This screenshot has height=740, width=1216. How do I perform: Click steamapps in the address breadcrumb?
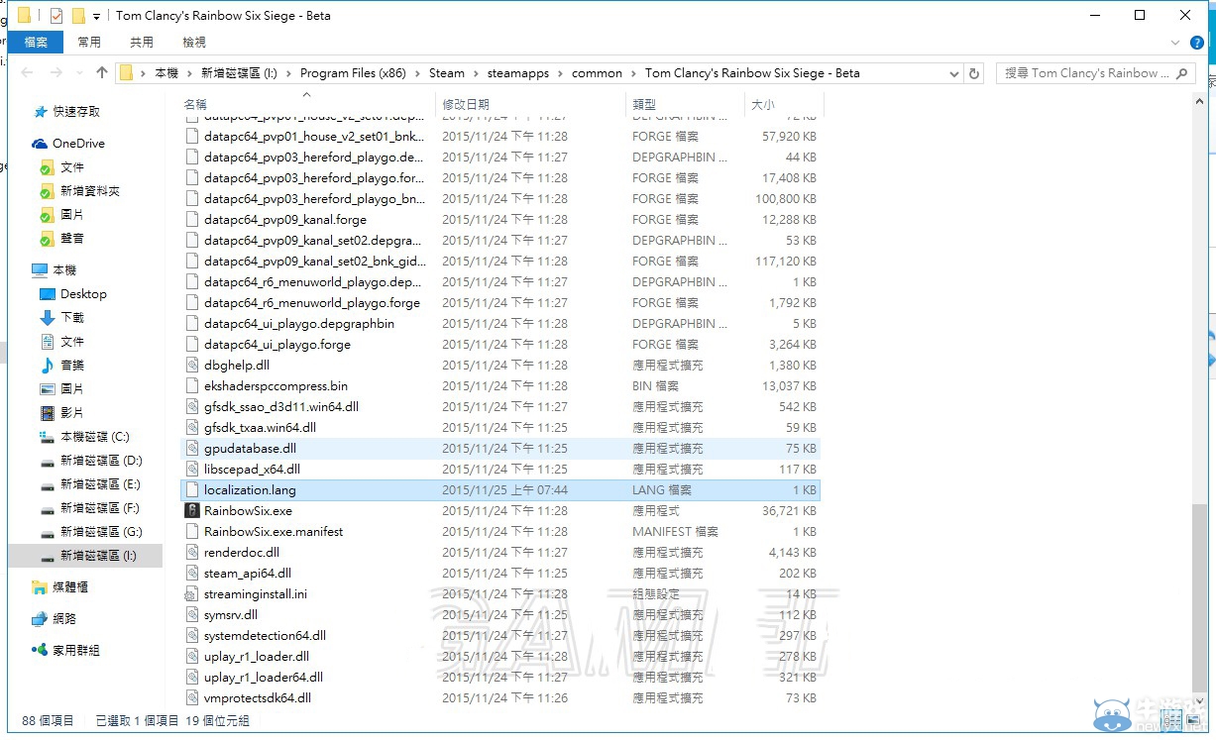point(517,73)
